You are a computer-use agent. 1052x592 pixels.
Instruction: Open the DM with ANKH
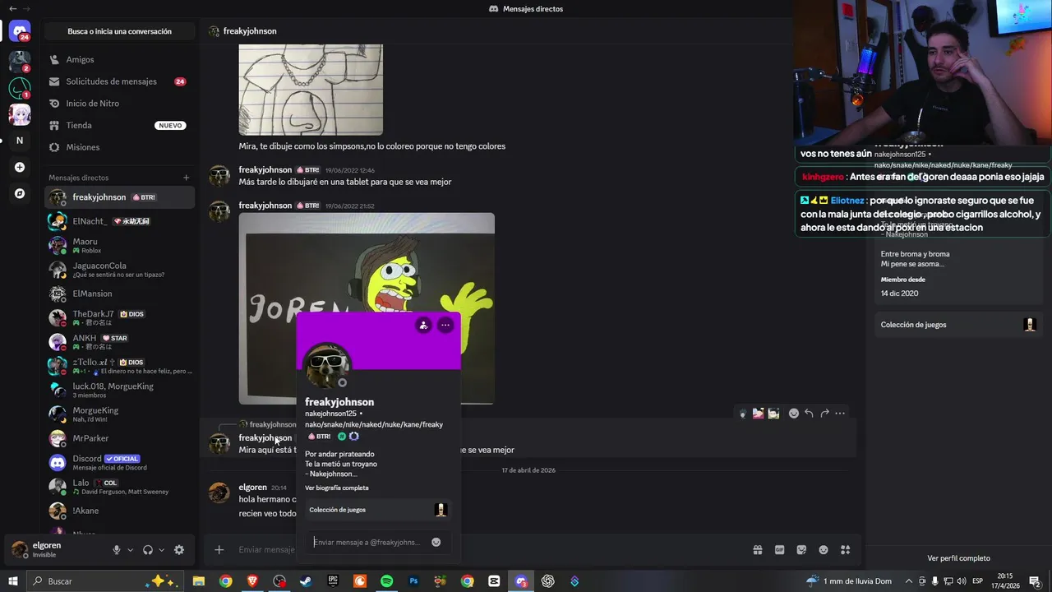119,341
